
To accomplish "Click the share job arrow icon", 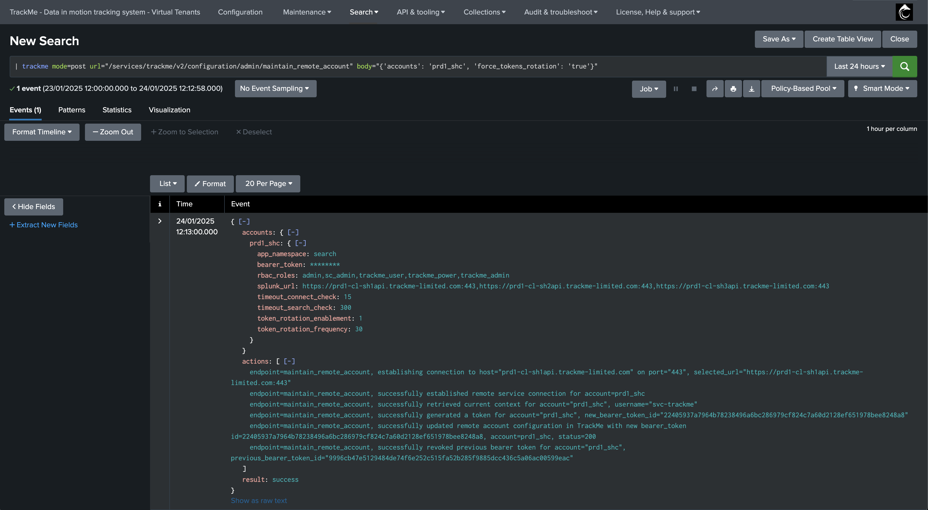I will (x=715, y=89).
